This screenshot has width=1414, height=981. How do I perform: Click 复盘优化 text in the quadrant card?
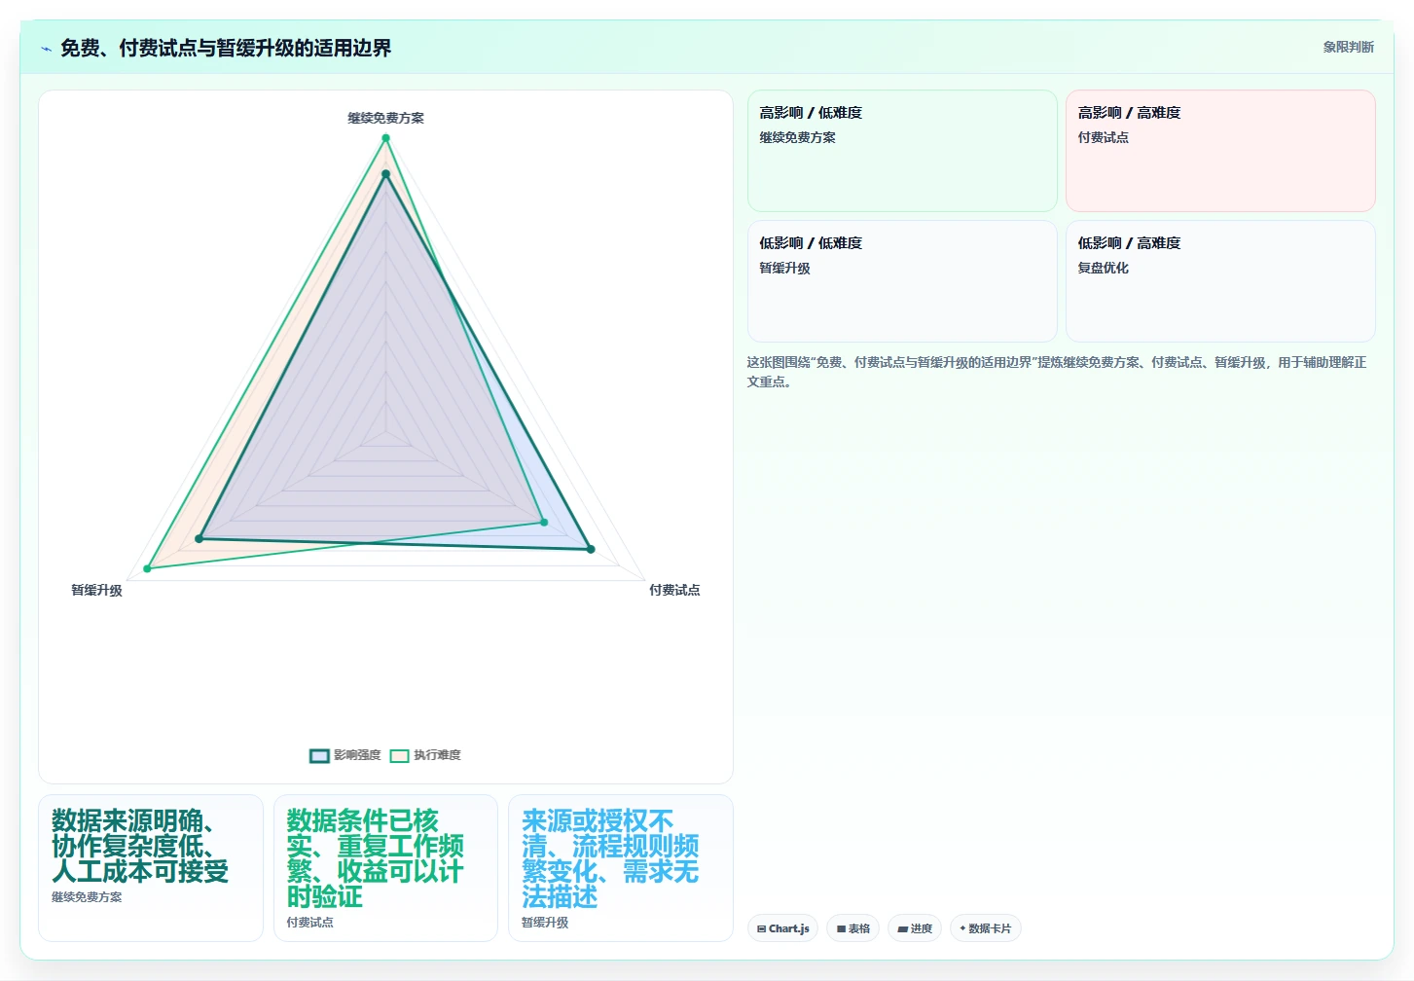click(1103, 268)
